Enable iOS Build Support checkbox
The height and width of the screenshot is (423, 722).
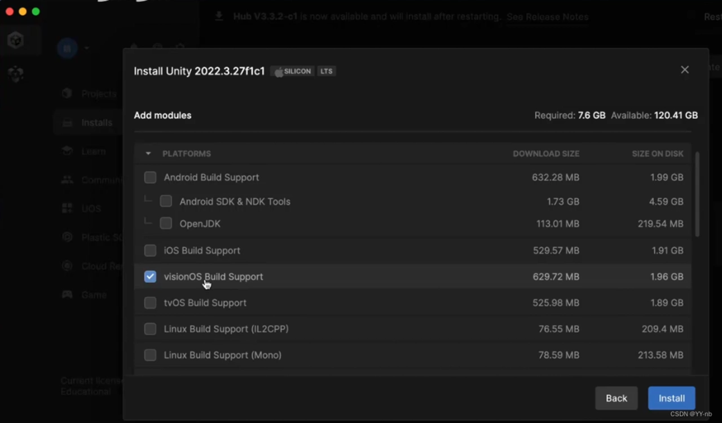click(150, 250)
